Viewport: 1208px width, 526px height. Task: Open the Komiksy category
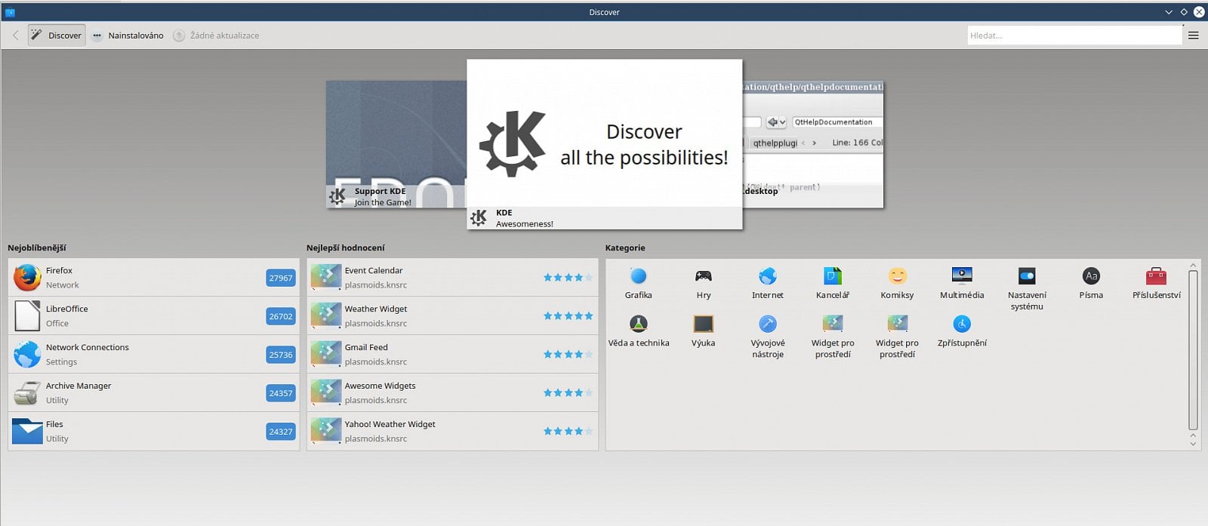897,284
